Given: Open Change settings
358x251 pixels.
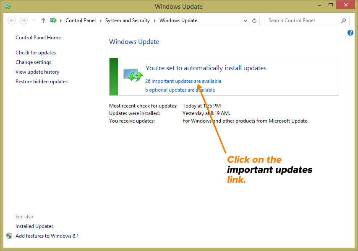Looking at the screenshot, I should pyautogui.click(x=33, y=62).
